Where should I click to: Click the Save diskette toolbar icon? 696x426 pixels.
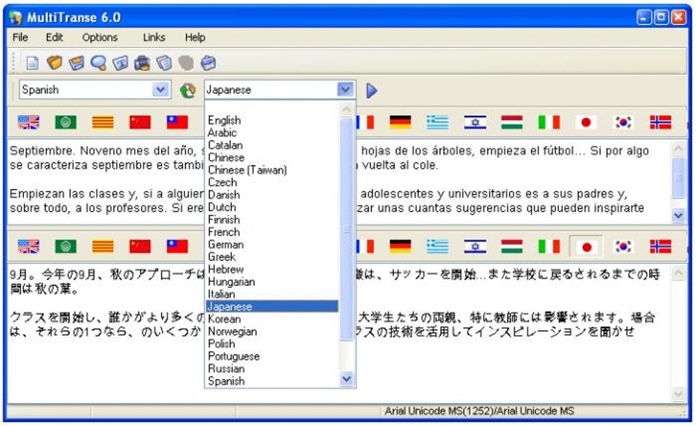(76, 63)
